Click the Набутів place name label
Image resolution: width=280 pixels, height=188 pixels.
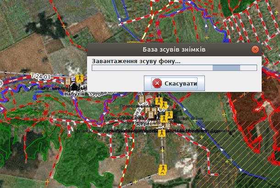74,94
